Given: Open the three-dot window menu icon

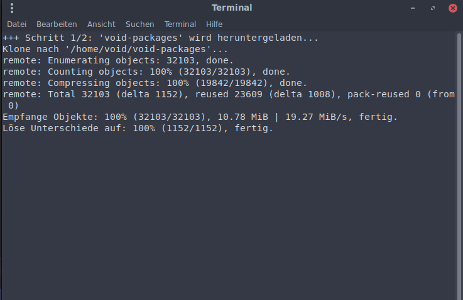Looking at the screenshot, I should (13, 8).
